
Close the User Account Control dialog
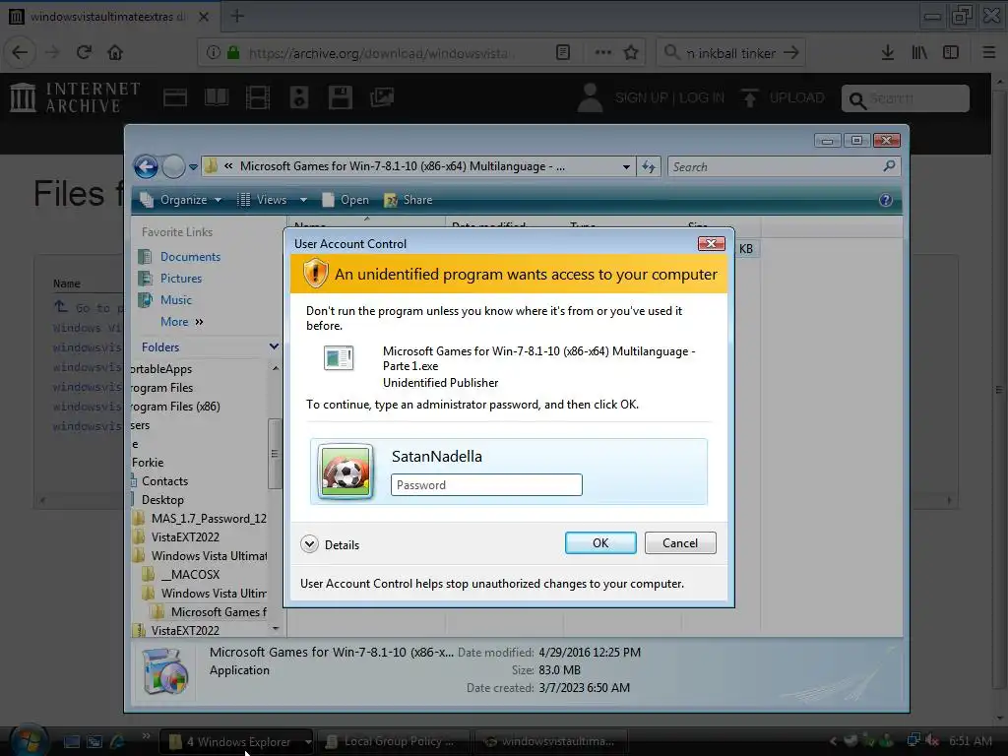click(711, 244)
